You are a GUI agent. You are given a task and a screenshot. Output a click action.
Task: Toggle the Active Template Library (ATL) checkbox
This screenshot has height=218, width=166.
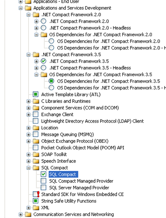35,94
